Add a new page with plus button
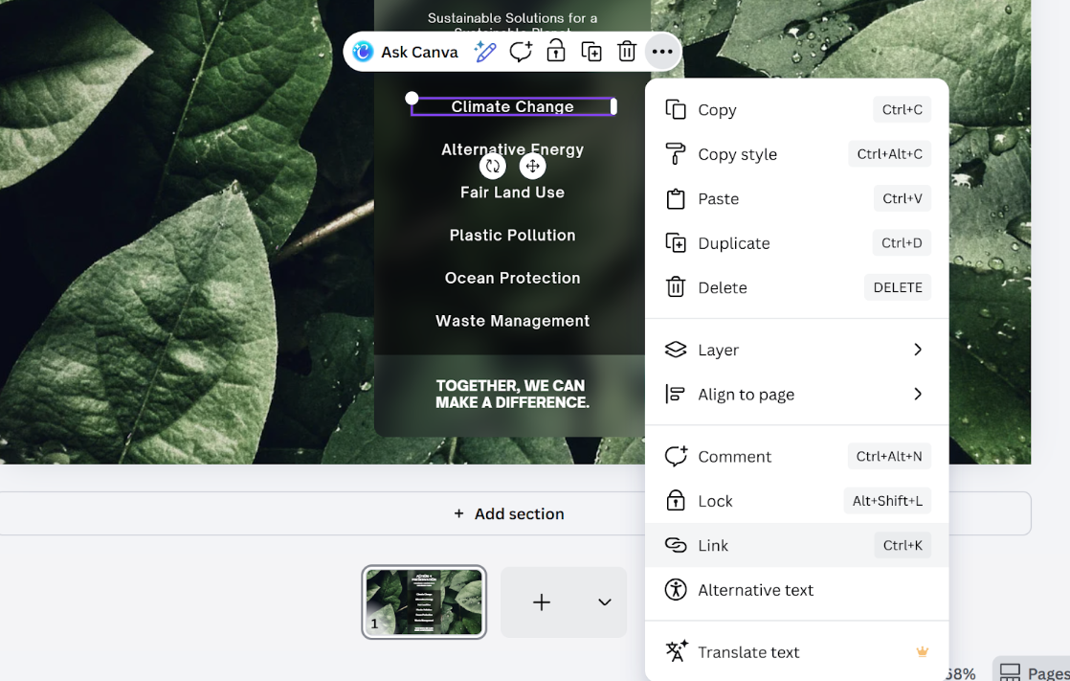The width and height of the screenshot is (1070, 681). tap(542, 602)
